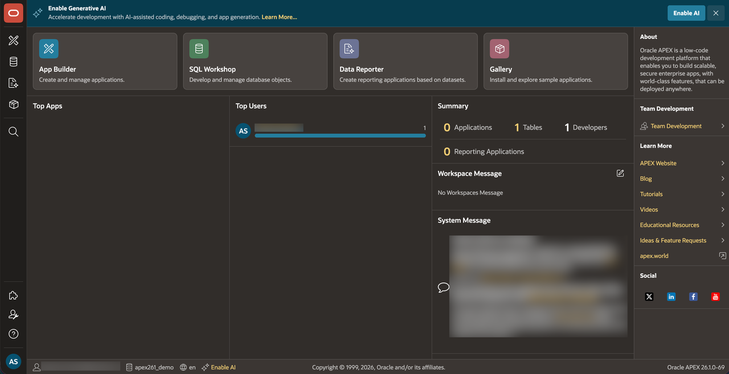Open the Blog link
The height and width of the screenshot is (374, 729).
tap(646, 178)
